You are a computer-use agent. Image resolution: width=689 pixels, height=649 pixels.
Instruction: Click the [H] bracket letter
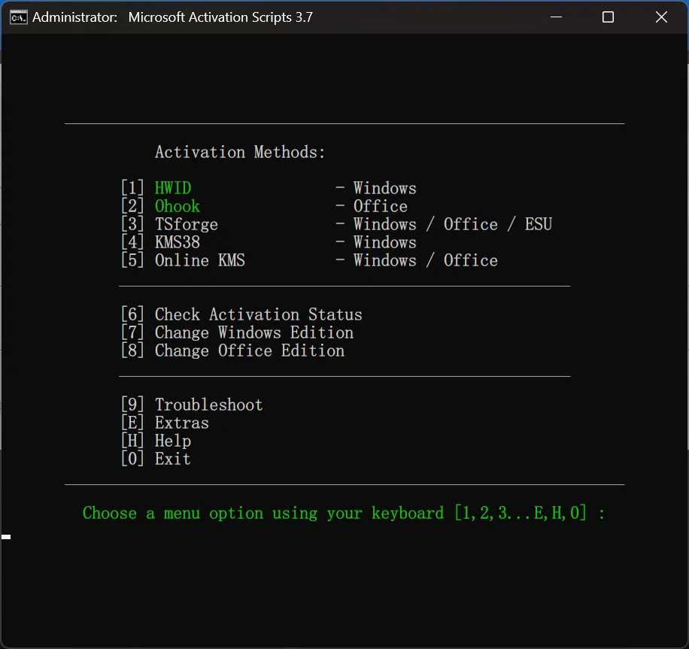(x=132, y=441)
